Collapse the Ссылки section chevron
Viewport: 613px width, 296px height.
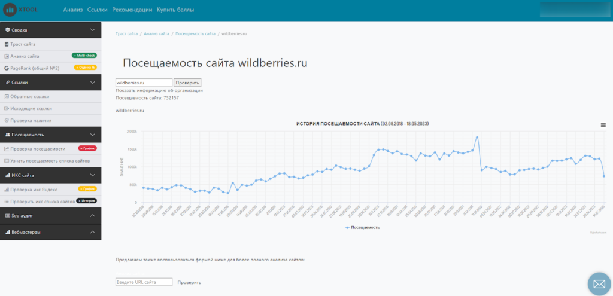(x=93, y=83)
